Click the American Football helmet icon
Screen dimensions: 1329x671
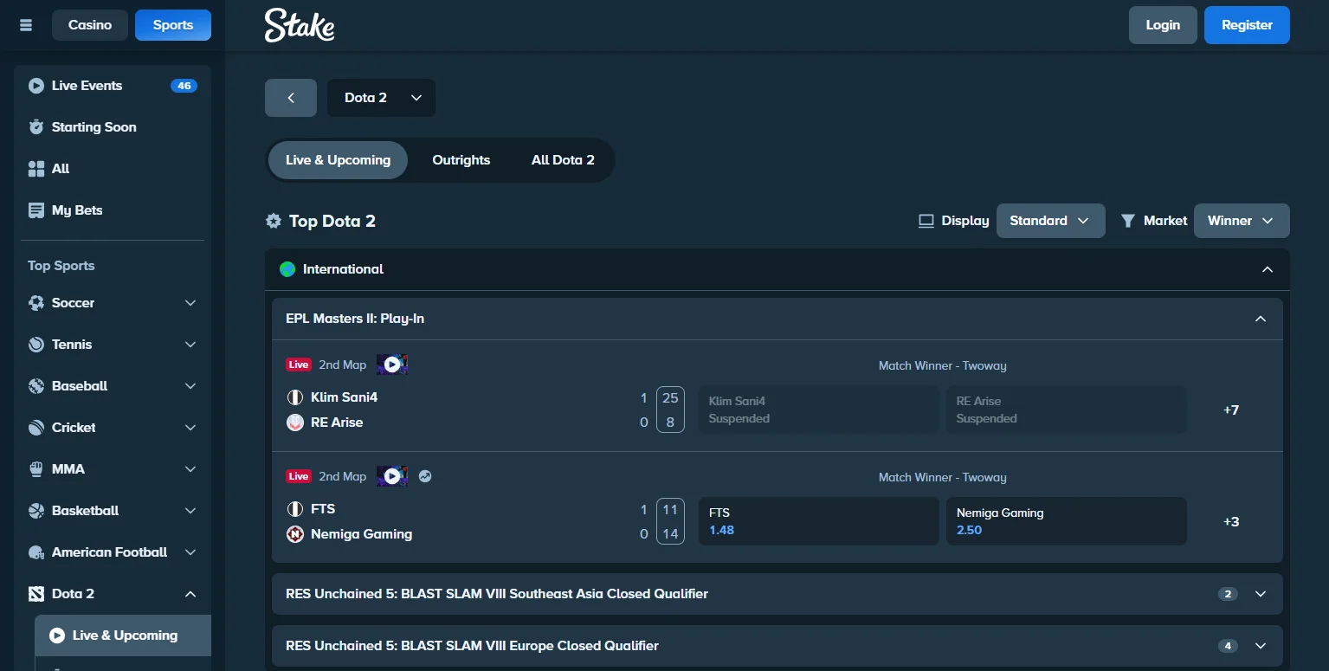coord(36,552)
